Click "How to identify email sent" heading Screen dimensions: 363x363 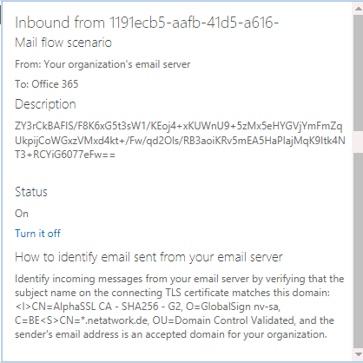pos(148,257)
